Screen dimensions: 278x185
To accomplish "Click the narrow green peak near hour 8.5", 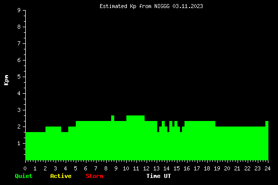I will [x=113, y=118].
